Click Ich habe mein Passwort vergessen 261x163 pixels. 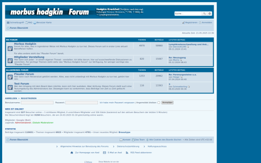coord(117,103)
